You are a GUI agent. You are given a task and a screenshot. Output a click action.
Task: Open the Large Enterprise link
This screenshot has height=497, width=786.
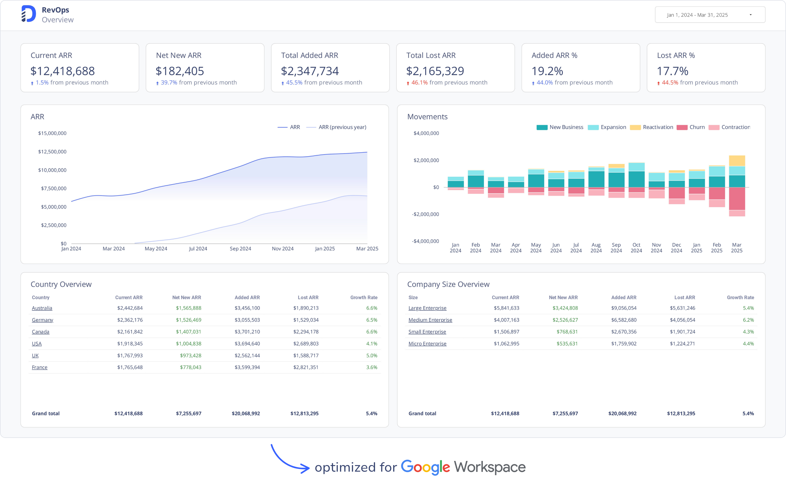pos(427,308)
